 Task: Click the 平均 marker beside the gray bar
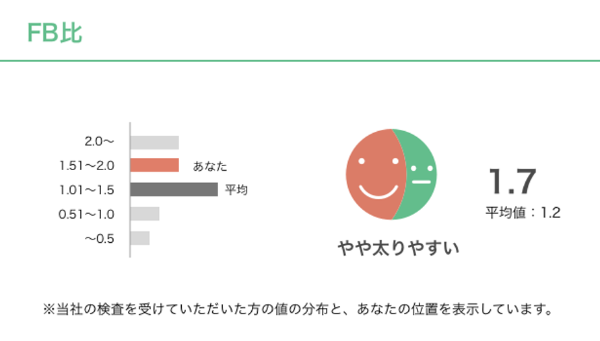point(236,190)
